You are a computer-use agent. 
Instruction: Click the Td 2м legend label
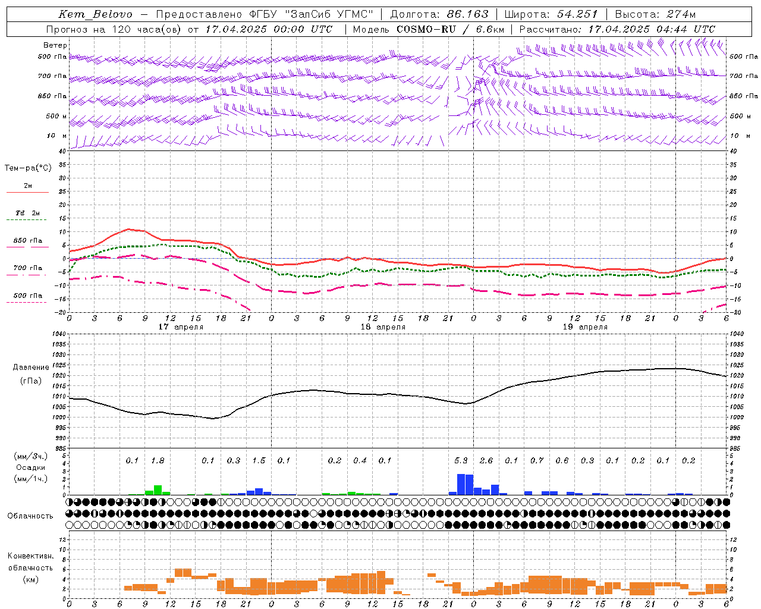(x=28, y=213)
